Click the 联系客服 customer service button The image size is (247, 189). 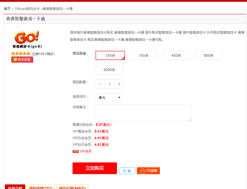(x=22, y=60)
